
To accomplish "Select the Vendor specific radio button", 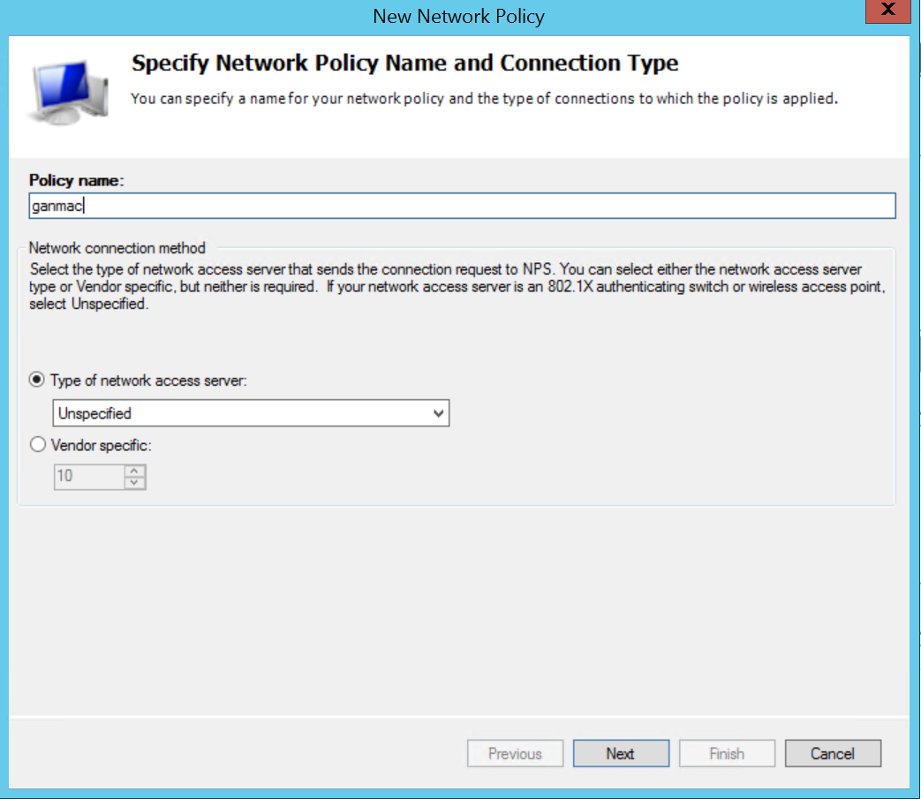I will tap(38, 444).
